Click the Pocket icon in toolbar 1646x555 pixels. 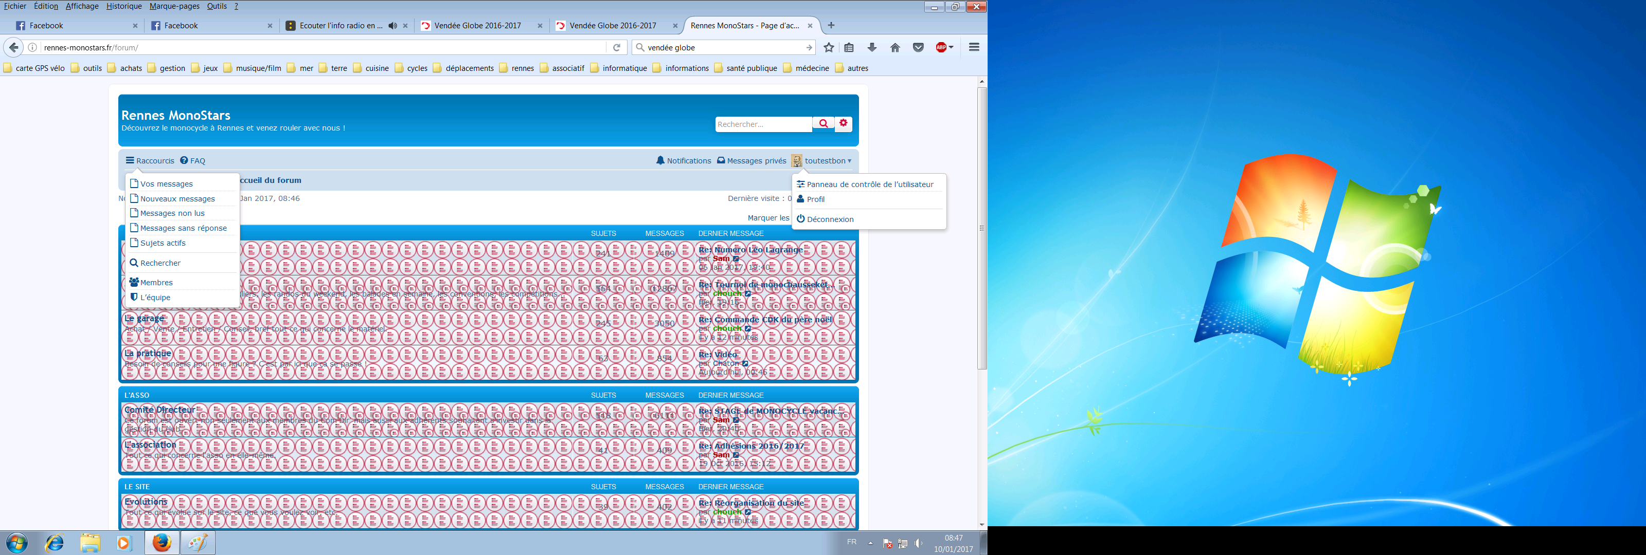tap(918, 47)
